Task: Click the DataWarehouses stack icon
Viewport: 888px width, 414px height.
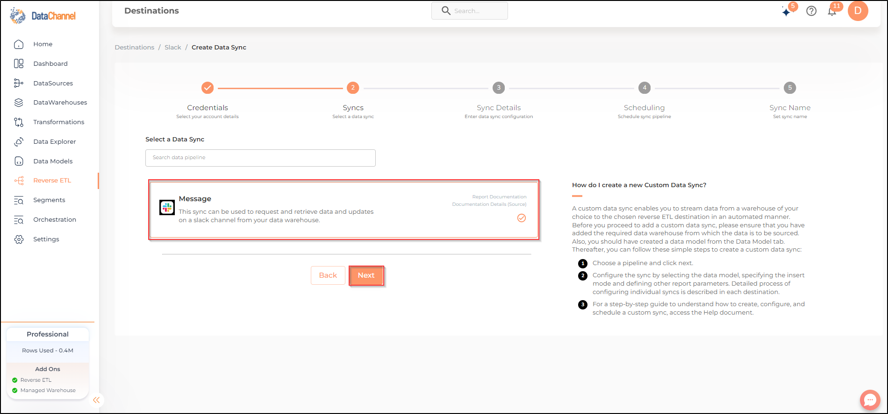Action: coord(19,103)
